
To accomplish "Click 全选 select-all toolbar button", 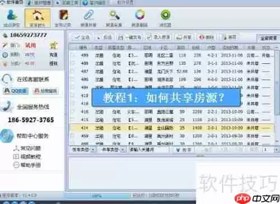I will [82, 38].
